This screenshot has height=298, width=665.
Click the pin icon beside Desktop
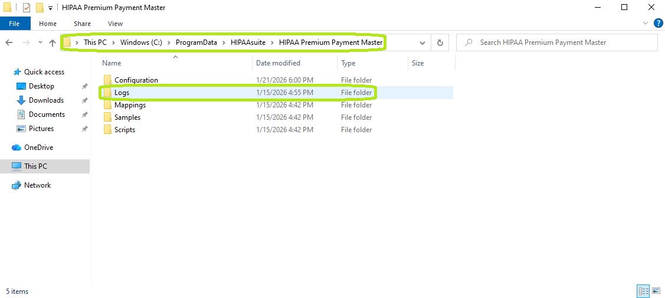coord(84,86)
